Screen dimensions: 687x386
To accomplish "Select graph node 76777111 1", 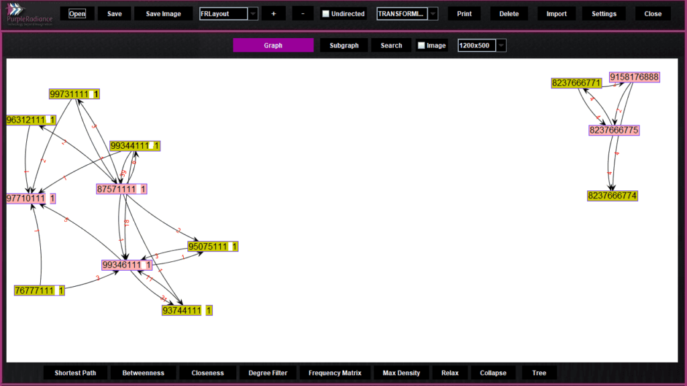I will (40, 291).
